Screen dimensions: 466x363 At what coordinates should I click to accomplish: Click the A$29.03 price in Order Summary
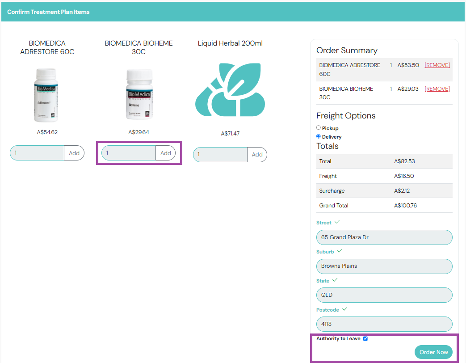point(408,89)
